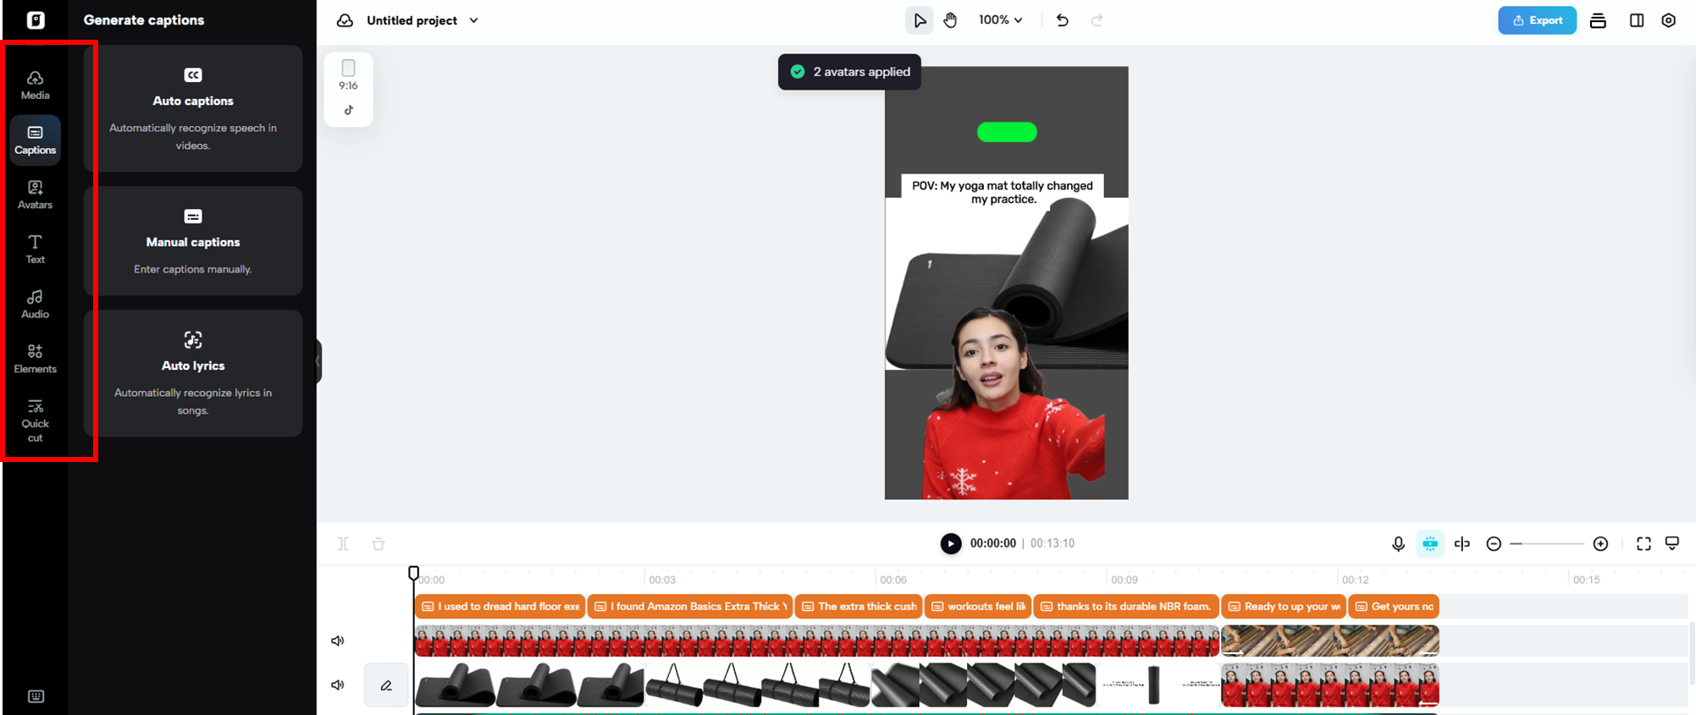
Task: Click the split clip tool in timeline toolbar
Action: pos(343,543)
